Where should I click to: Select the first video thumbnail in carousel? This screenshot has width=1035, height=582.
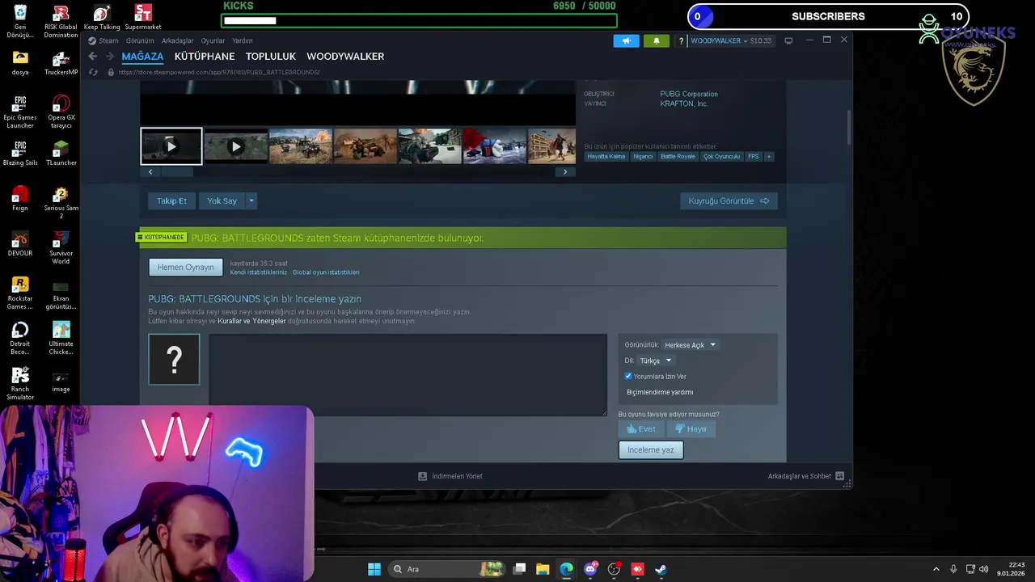pyautogui.click(x=171, y=146)
